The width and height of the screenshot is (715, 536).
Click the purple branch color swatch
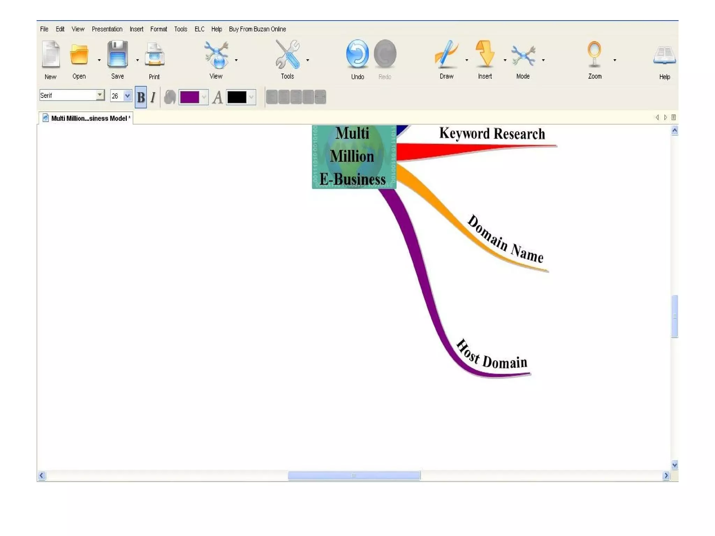coord(190,97)
